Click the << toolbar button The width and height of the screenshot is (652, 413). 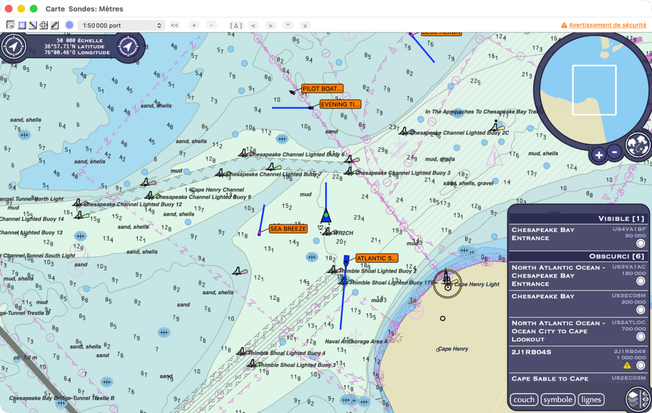175,25
